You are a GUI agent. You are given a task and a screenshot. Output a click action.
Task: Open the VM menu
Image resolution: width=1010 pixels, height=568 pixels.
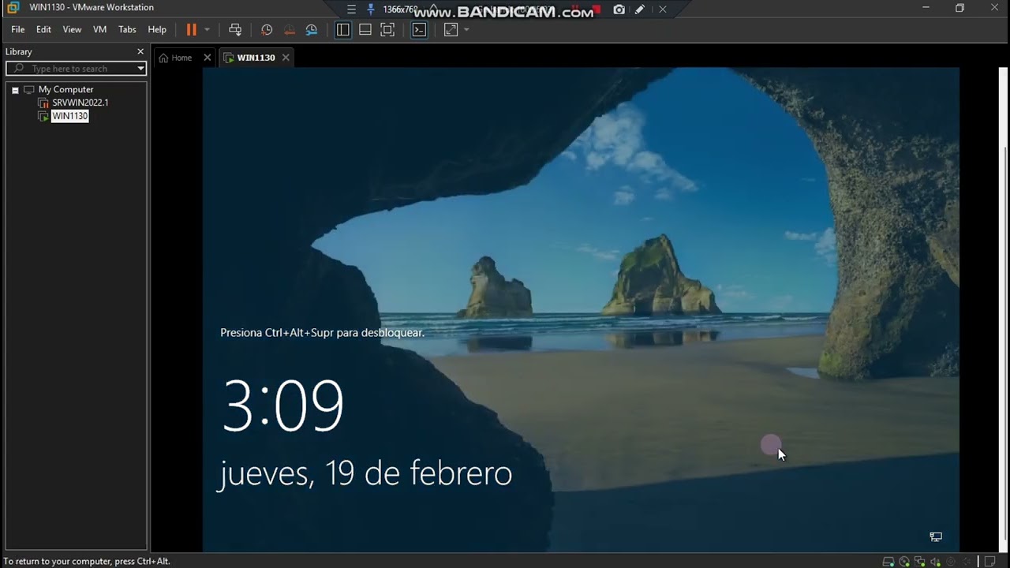pyautogui.click(x=99, y=29)
